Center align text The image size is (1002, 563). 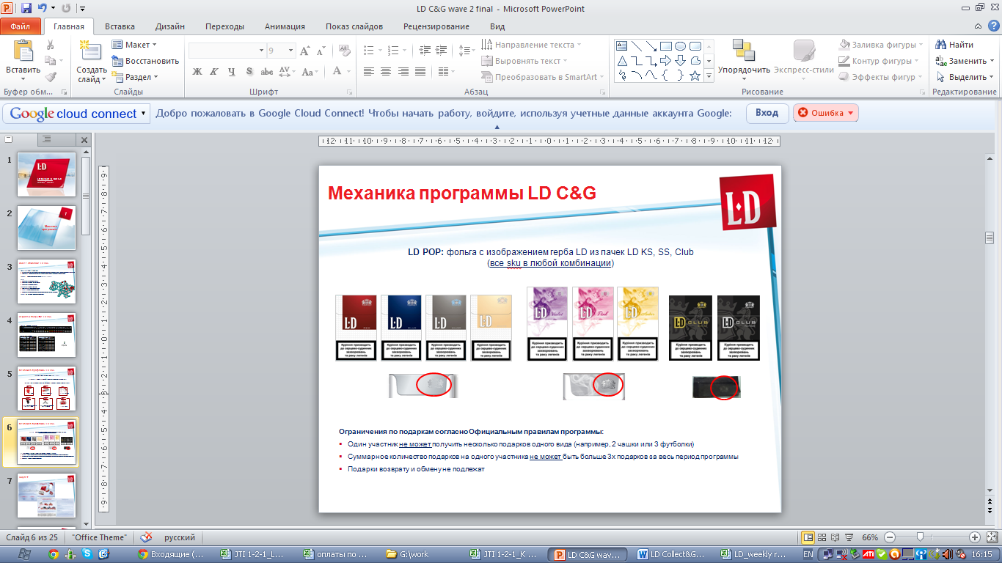point(386,72)
